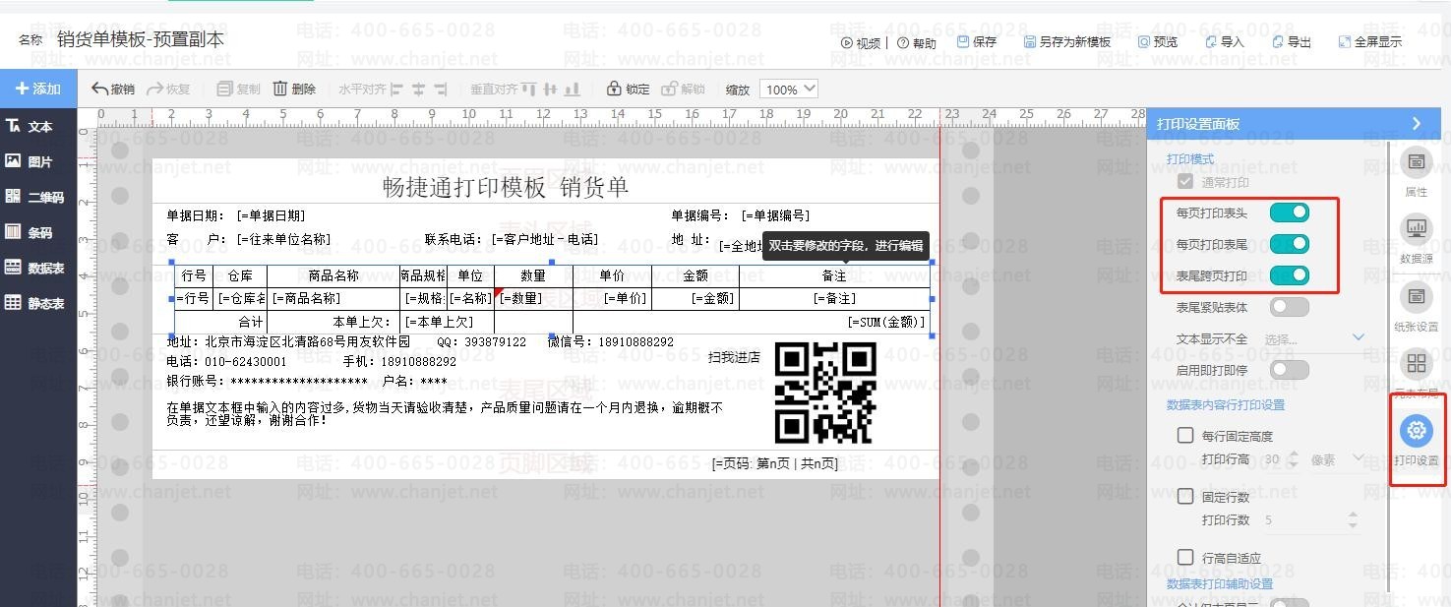Select the QR code image on template
This screenshot has height=607, width=1451.
(x=825, y=393)
